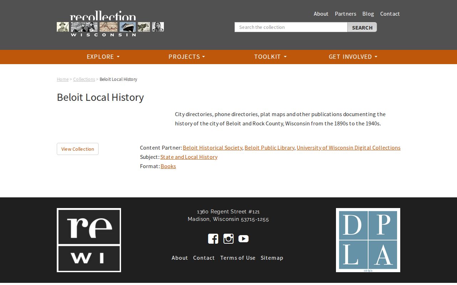Visit the DPLA logo in footer

[368, 240]
